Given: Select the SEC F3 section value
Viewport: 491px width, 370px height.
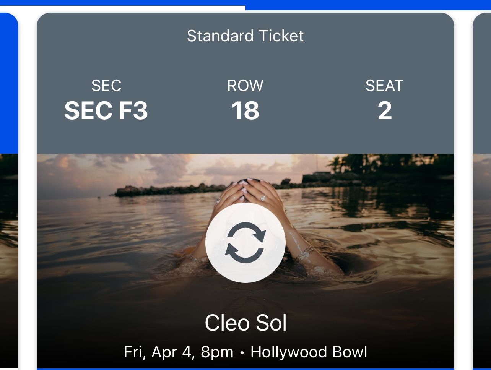Looking at the screenshot, I should 106,111.
